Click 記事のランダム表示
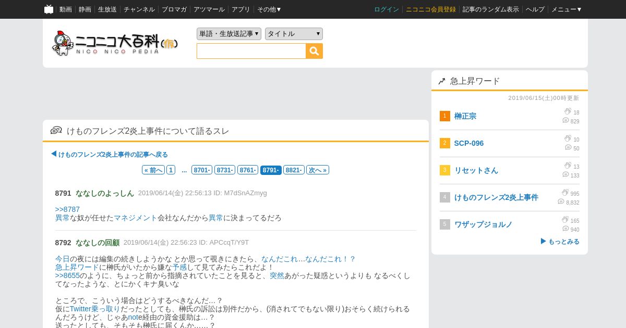Image resolution: width=626 pixels, height=328 pixels. (491, 9)
